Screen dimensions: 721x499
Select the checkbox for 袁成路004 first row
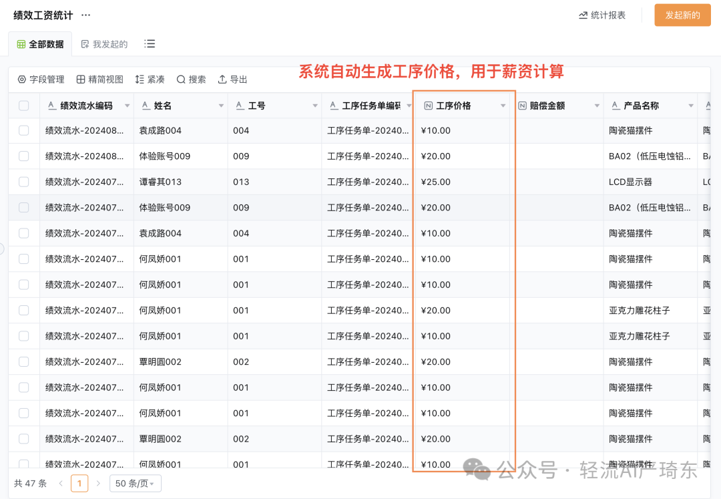(x=25, y=130)
